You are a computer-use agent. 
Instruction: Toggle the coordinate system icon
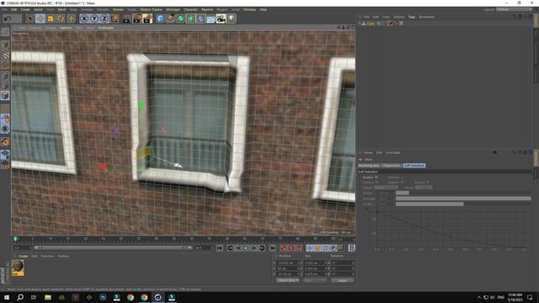click(x=115, y=19)
